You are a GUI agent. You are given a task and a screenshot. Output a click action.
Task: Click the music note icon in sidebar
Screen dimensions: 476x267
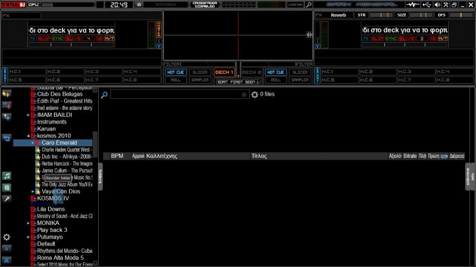coord(7,176)
